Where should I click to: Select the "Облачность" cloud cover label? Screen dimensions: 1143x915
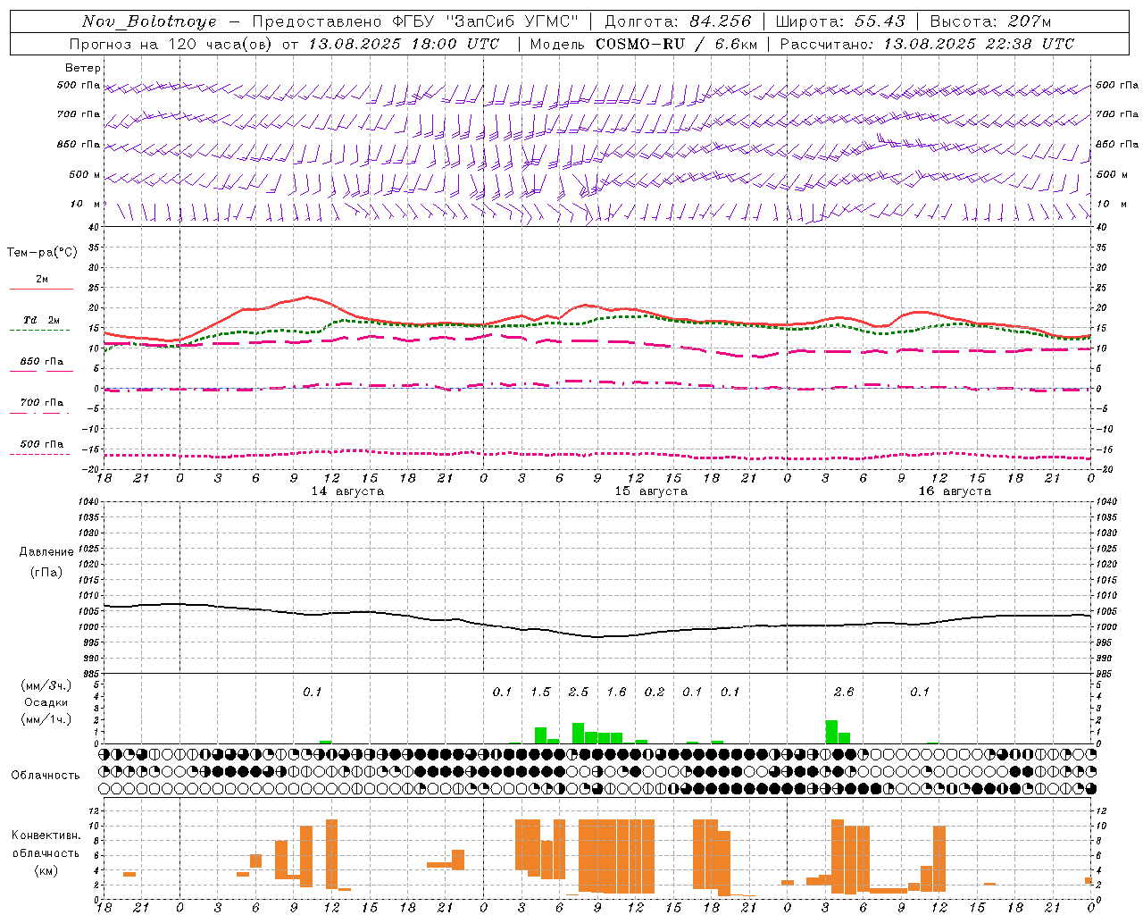pyautogui.click(x=46, y=775)
